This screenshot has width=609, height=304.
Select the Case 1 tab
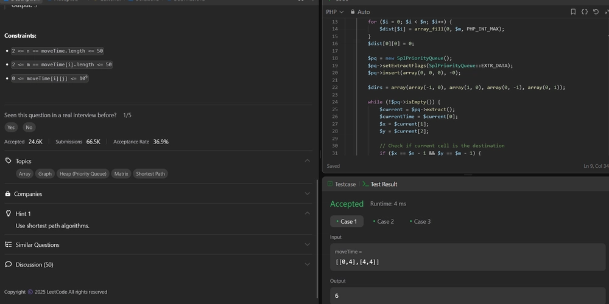point(347,221)
